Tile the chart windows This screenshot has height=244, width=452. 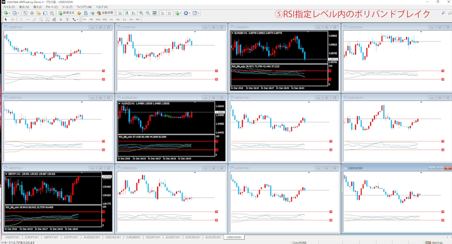coord(154,13)
